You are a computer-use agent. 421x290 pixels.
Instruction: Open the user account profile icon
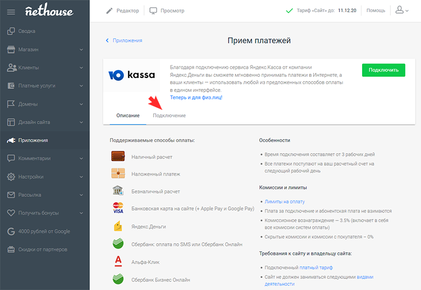[x=399, y=10]
